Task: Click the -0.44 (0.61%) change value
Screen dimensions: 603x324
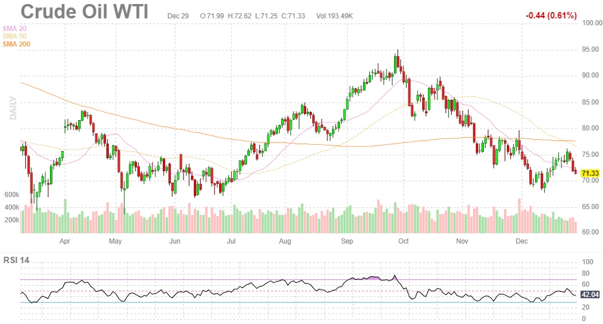Action: point(551,16)
